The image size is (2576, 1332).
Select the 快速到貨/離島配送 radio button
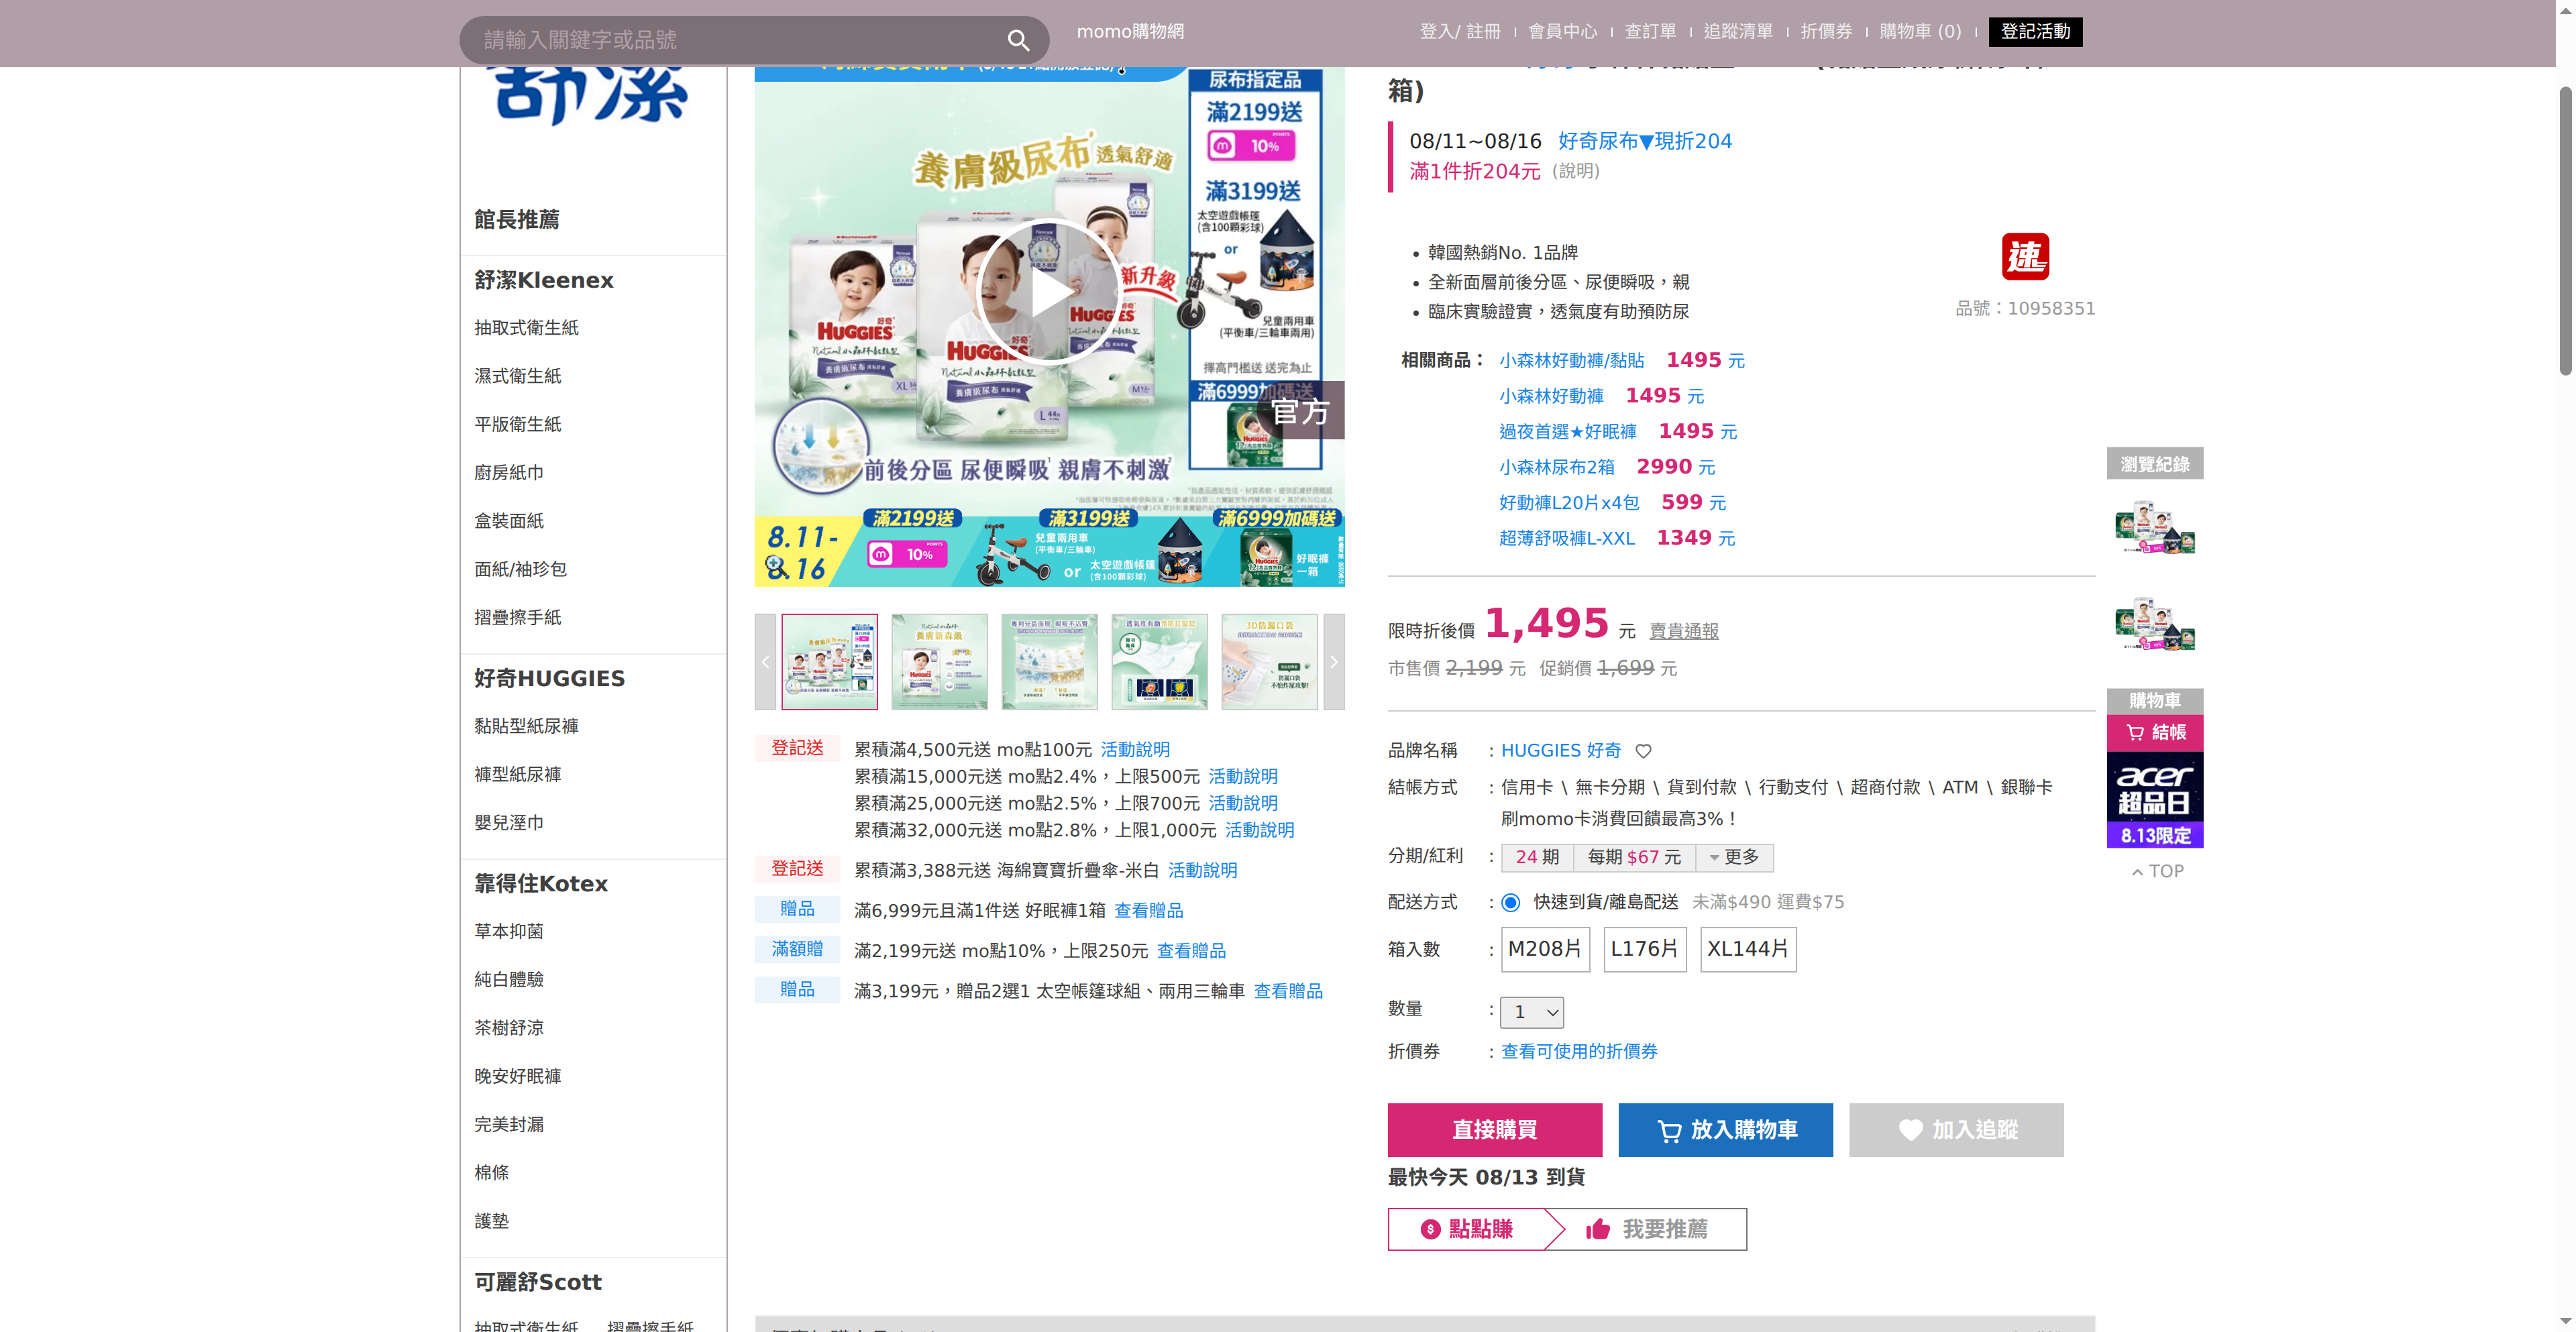1511,903
